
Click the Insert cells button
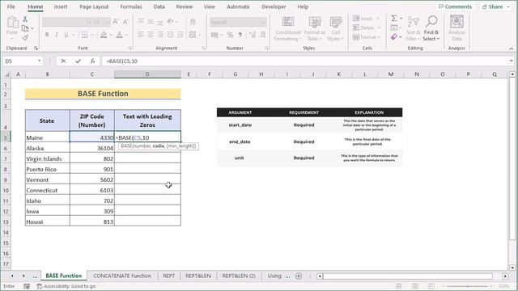[x=363, y=18]
